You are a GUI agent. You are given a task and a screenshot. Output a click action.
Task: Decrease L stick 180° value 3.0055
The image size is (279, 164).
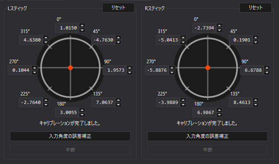[82, 115]
